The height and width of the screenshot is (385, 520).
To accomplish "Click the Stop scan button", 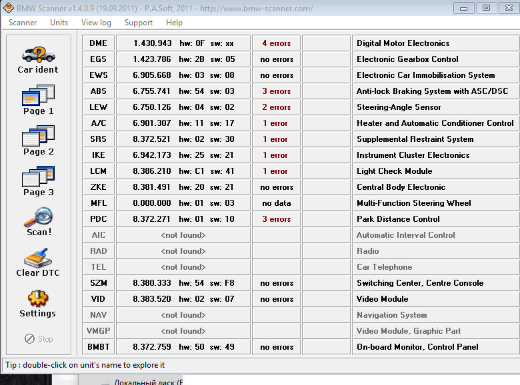I will pyautogui.click(x=39, y=338).
